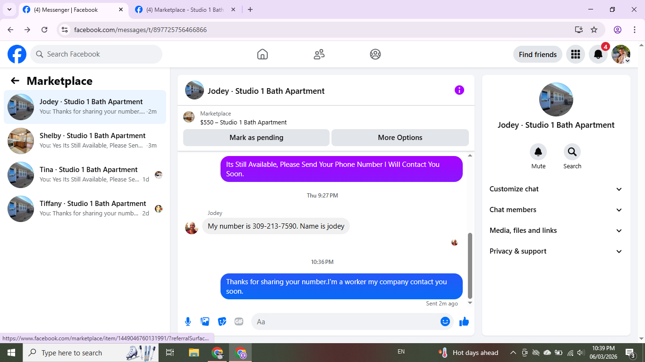Click the Find friends button

click(x=538, y=54)
